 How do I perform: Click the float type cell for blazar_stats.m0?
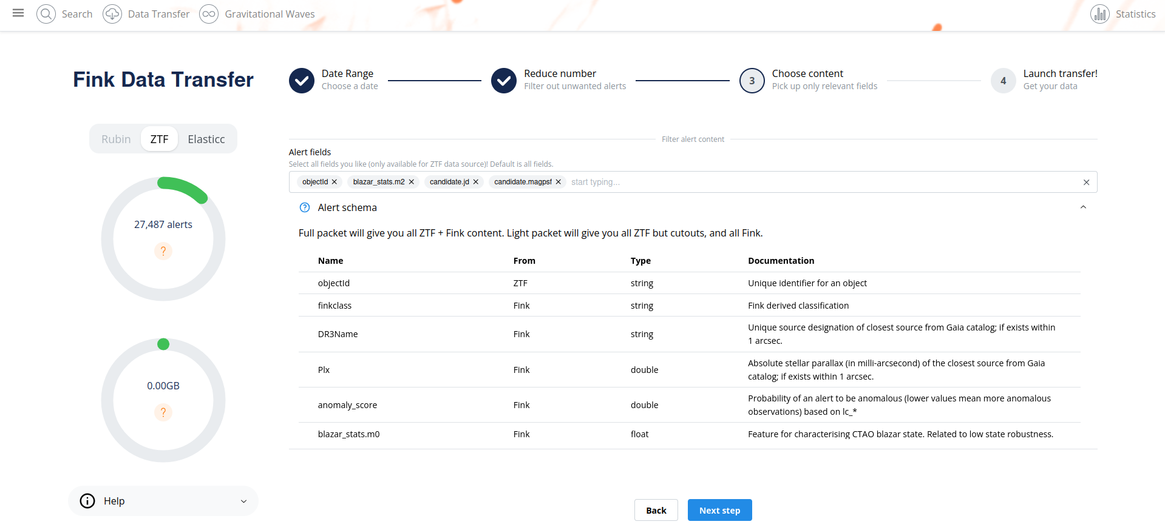(x=640, y=434)
